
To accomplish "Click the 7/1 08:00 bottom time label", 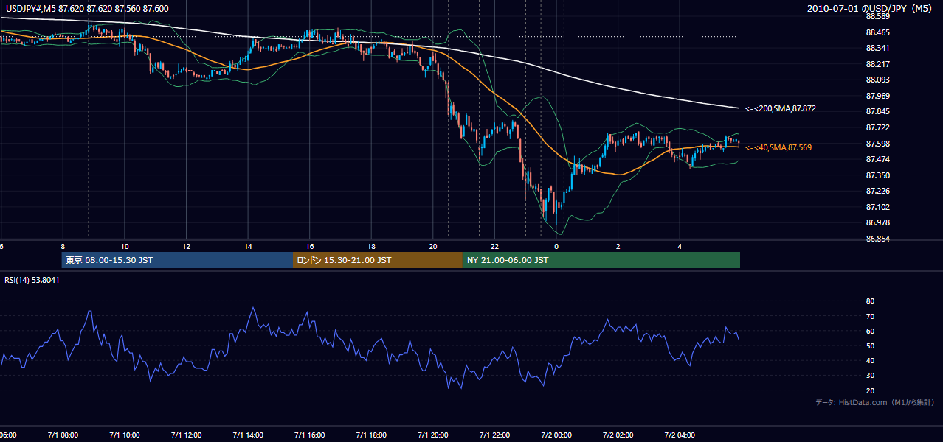I will (62, 435).
